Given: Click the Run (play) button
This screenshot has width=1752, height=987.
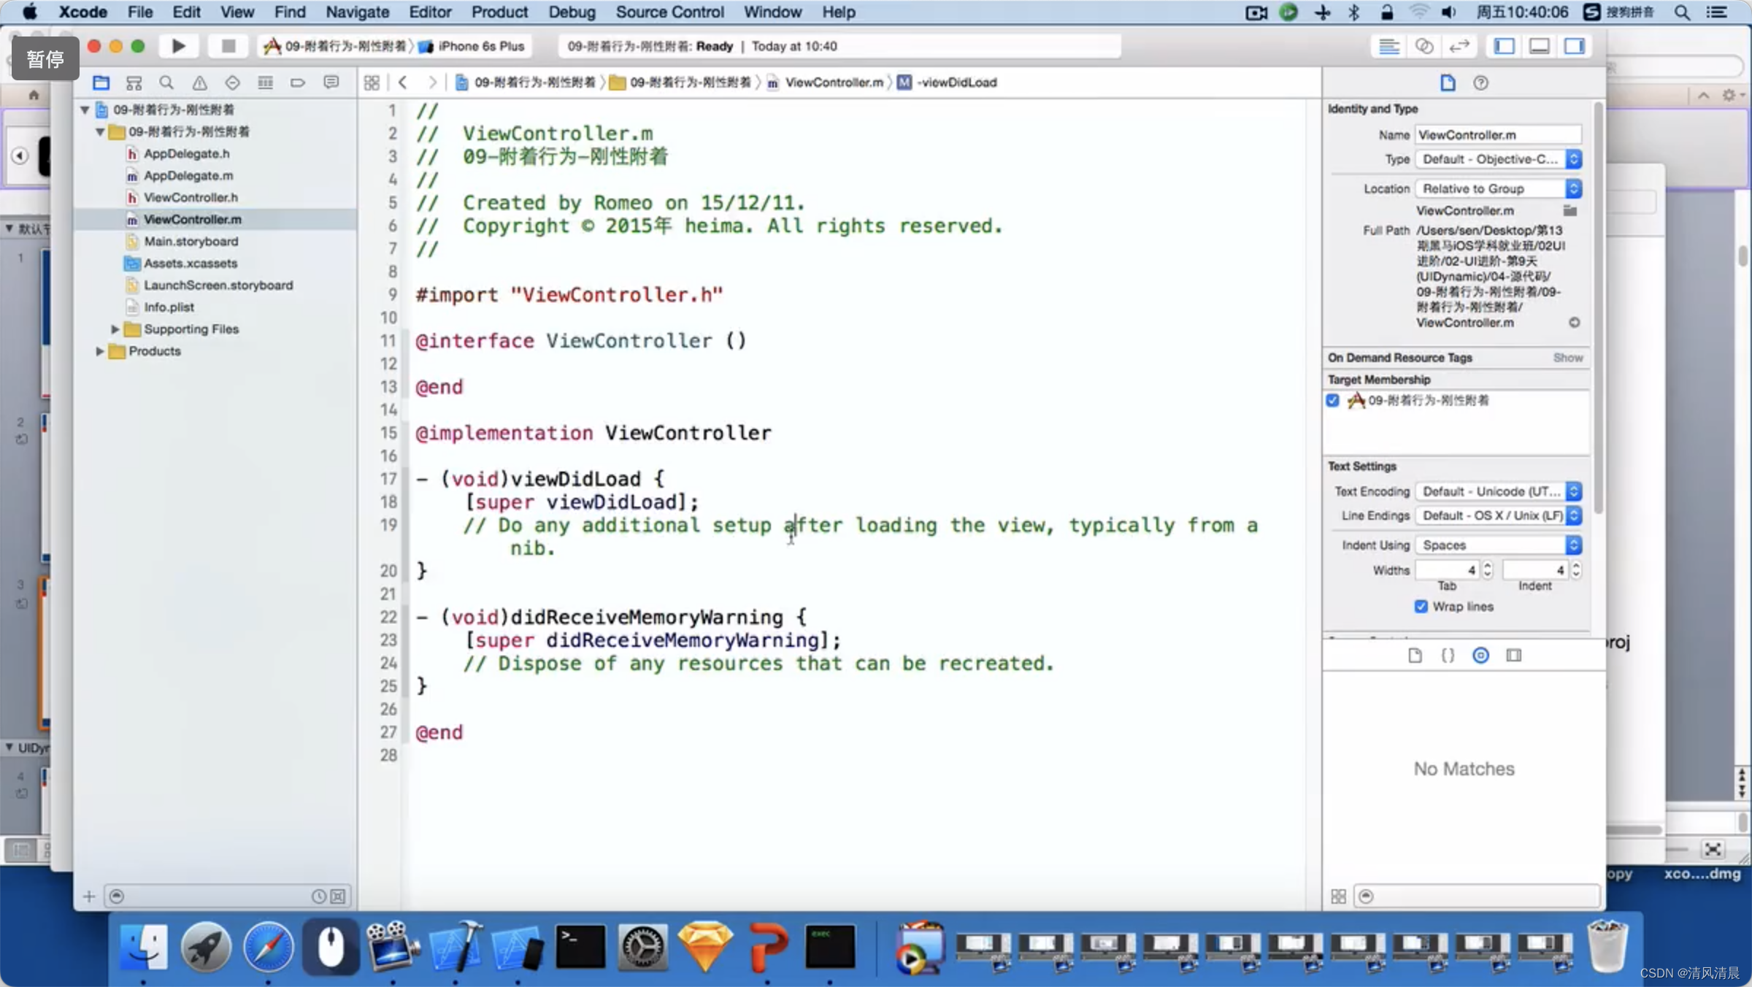Looking at the screenshot, I should pyautogui.click(x=178, y=46).
